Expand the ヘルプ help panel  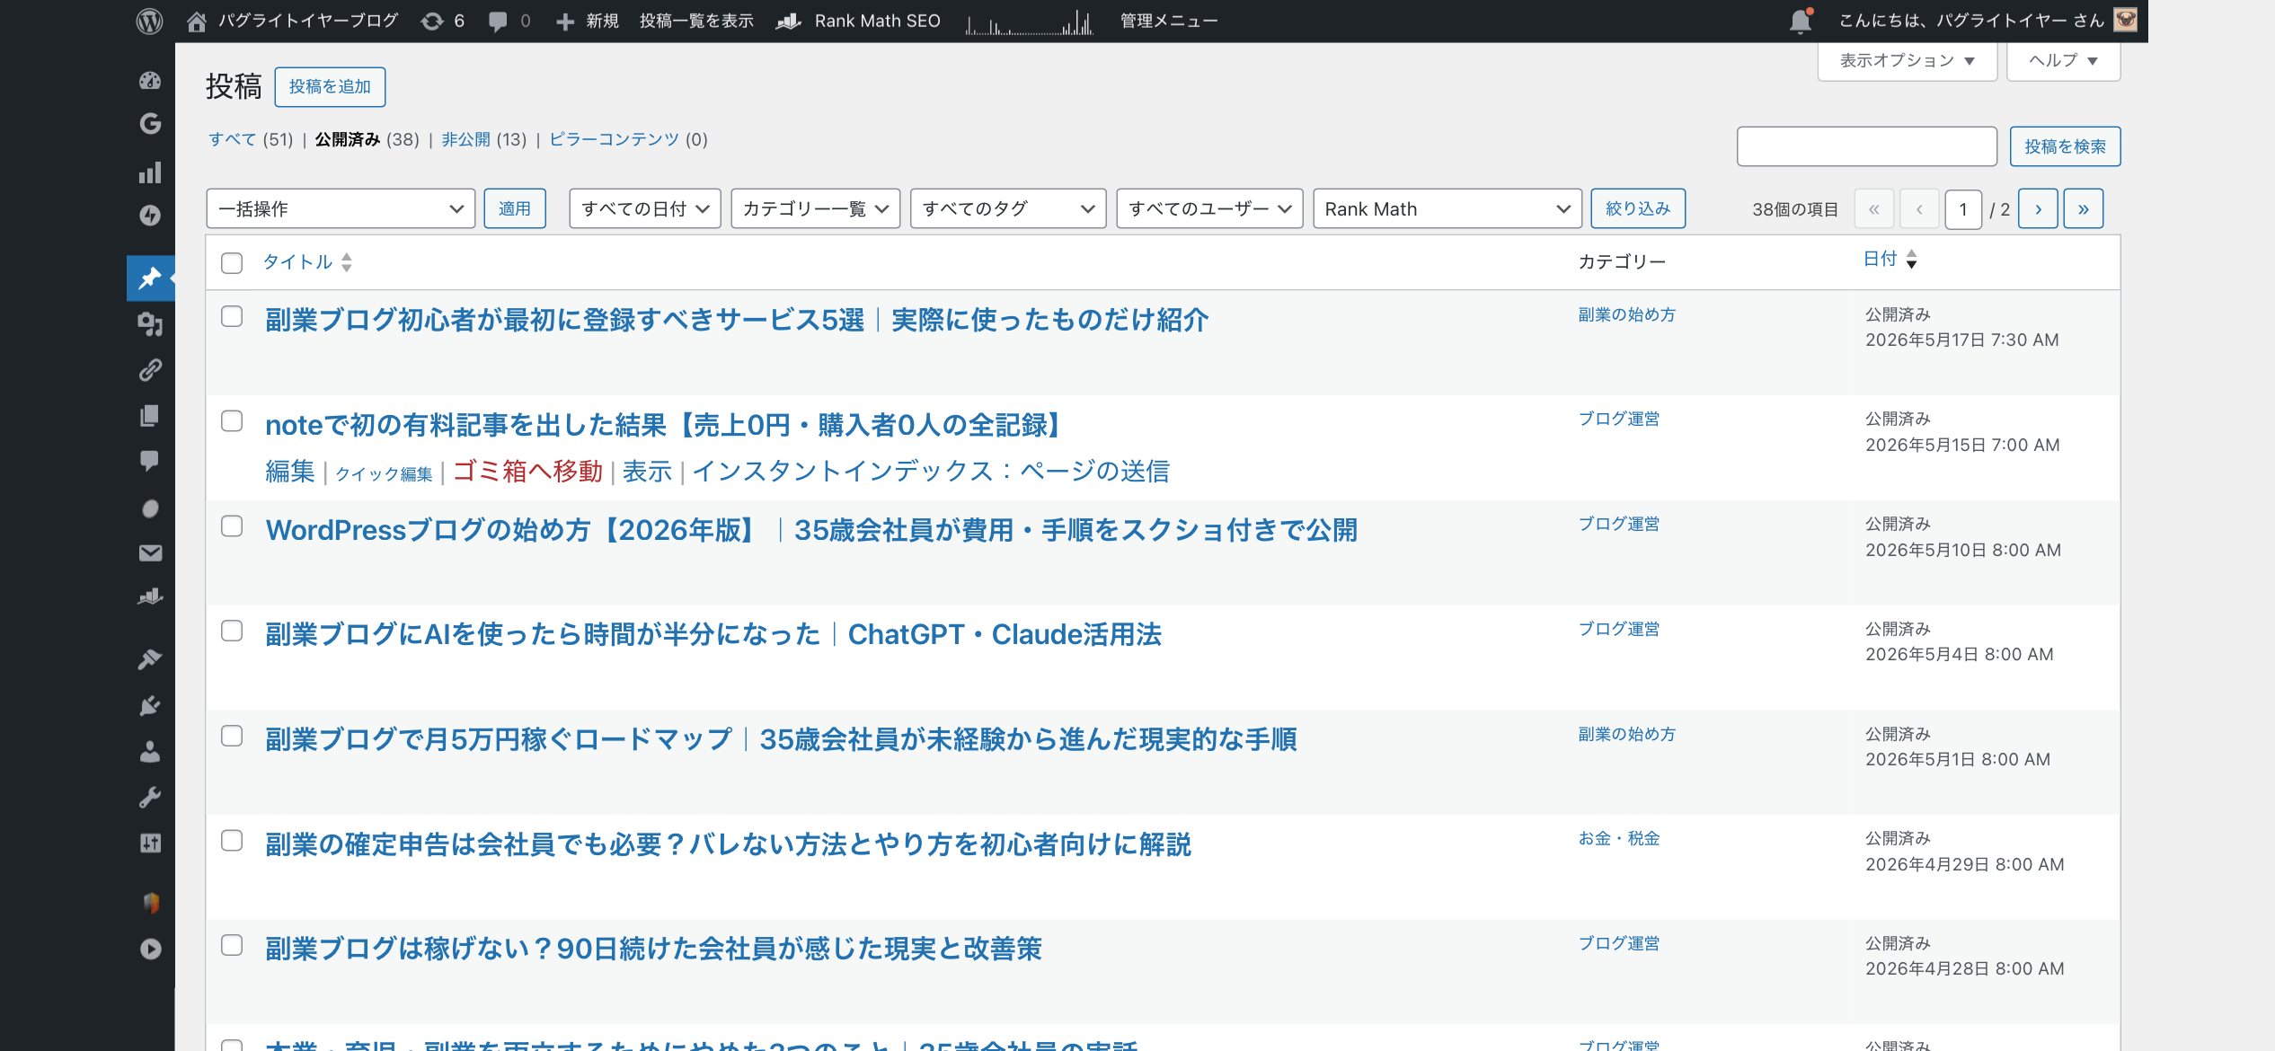(2063, 60)
